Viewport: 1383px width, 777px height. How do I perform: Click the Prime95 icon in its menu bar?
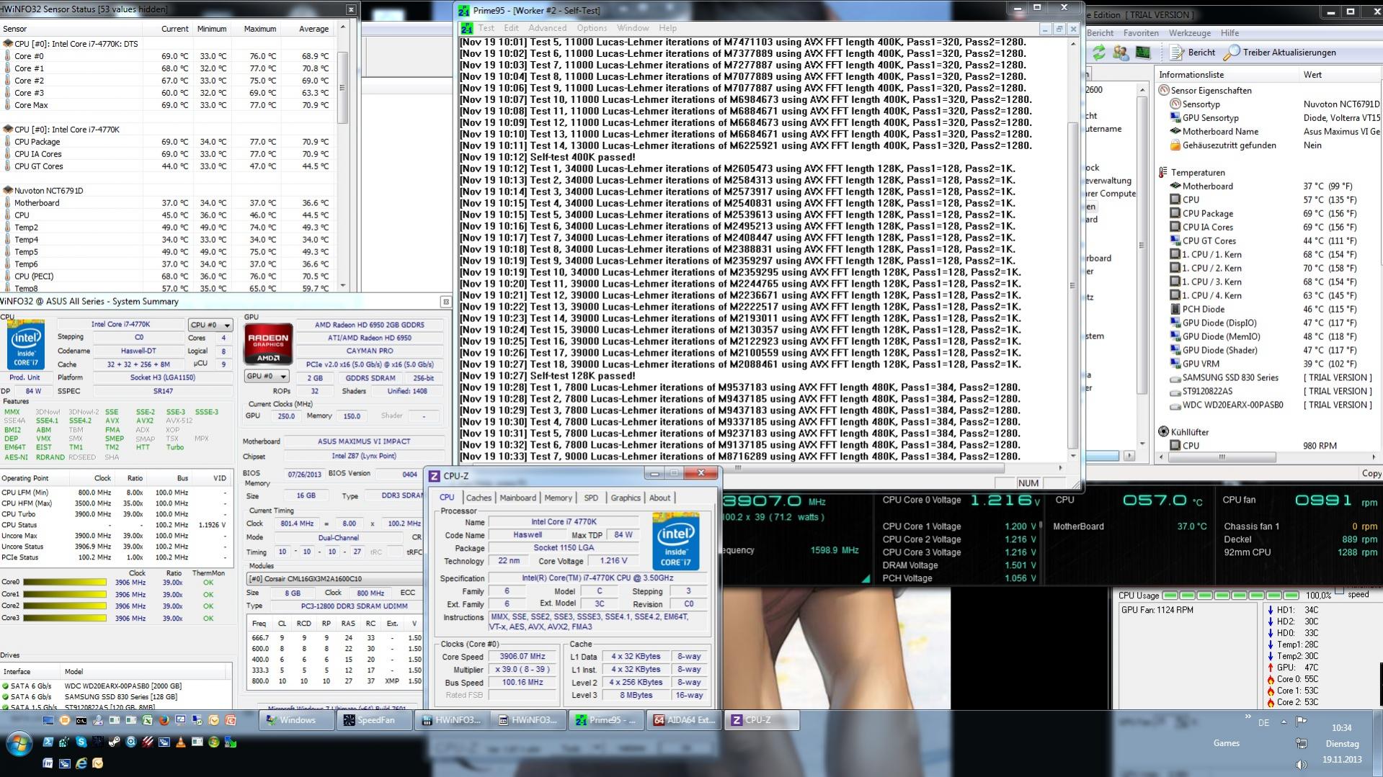467,28
